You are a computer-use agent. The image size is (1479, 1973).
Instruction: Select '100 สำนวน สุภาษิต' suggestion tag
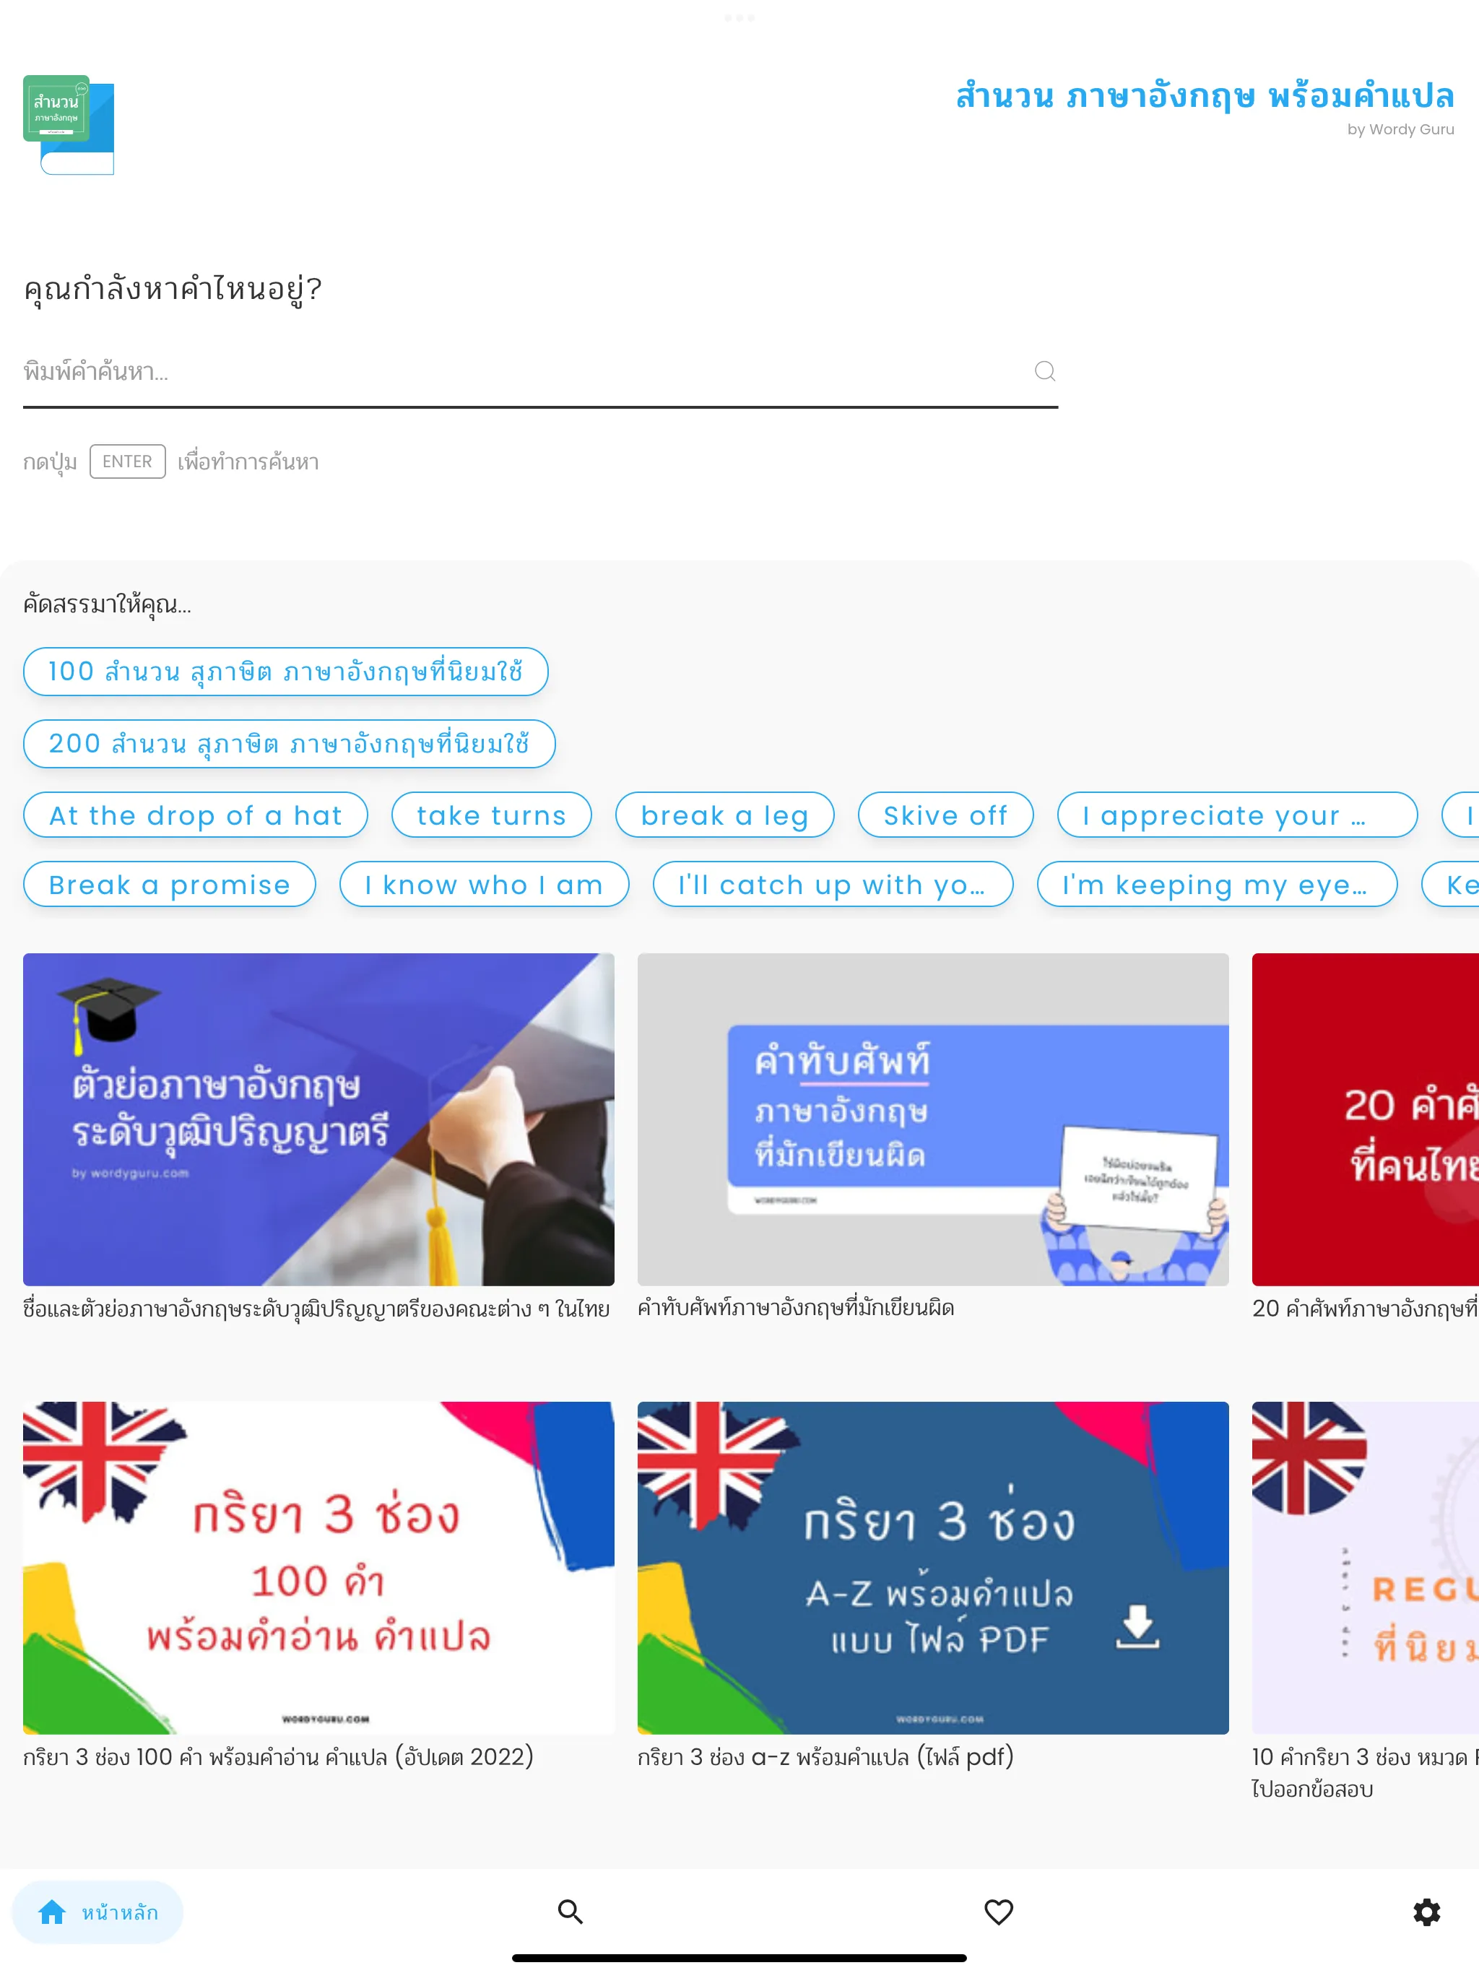pos(286,671)
